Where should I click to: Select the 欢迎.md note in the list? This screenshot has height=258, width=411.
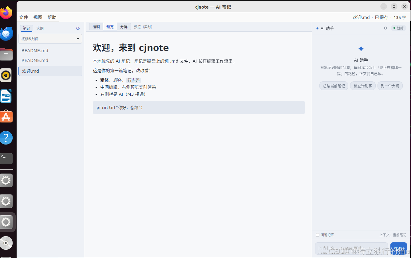point(50,71)
